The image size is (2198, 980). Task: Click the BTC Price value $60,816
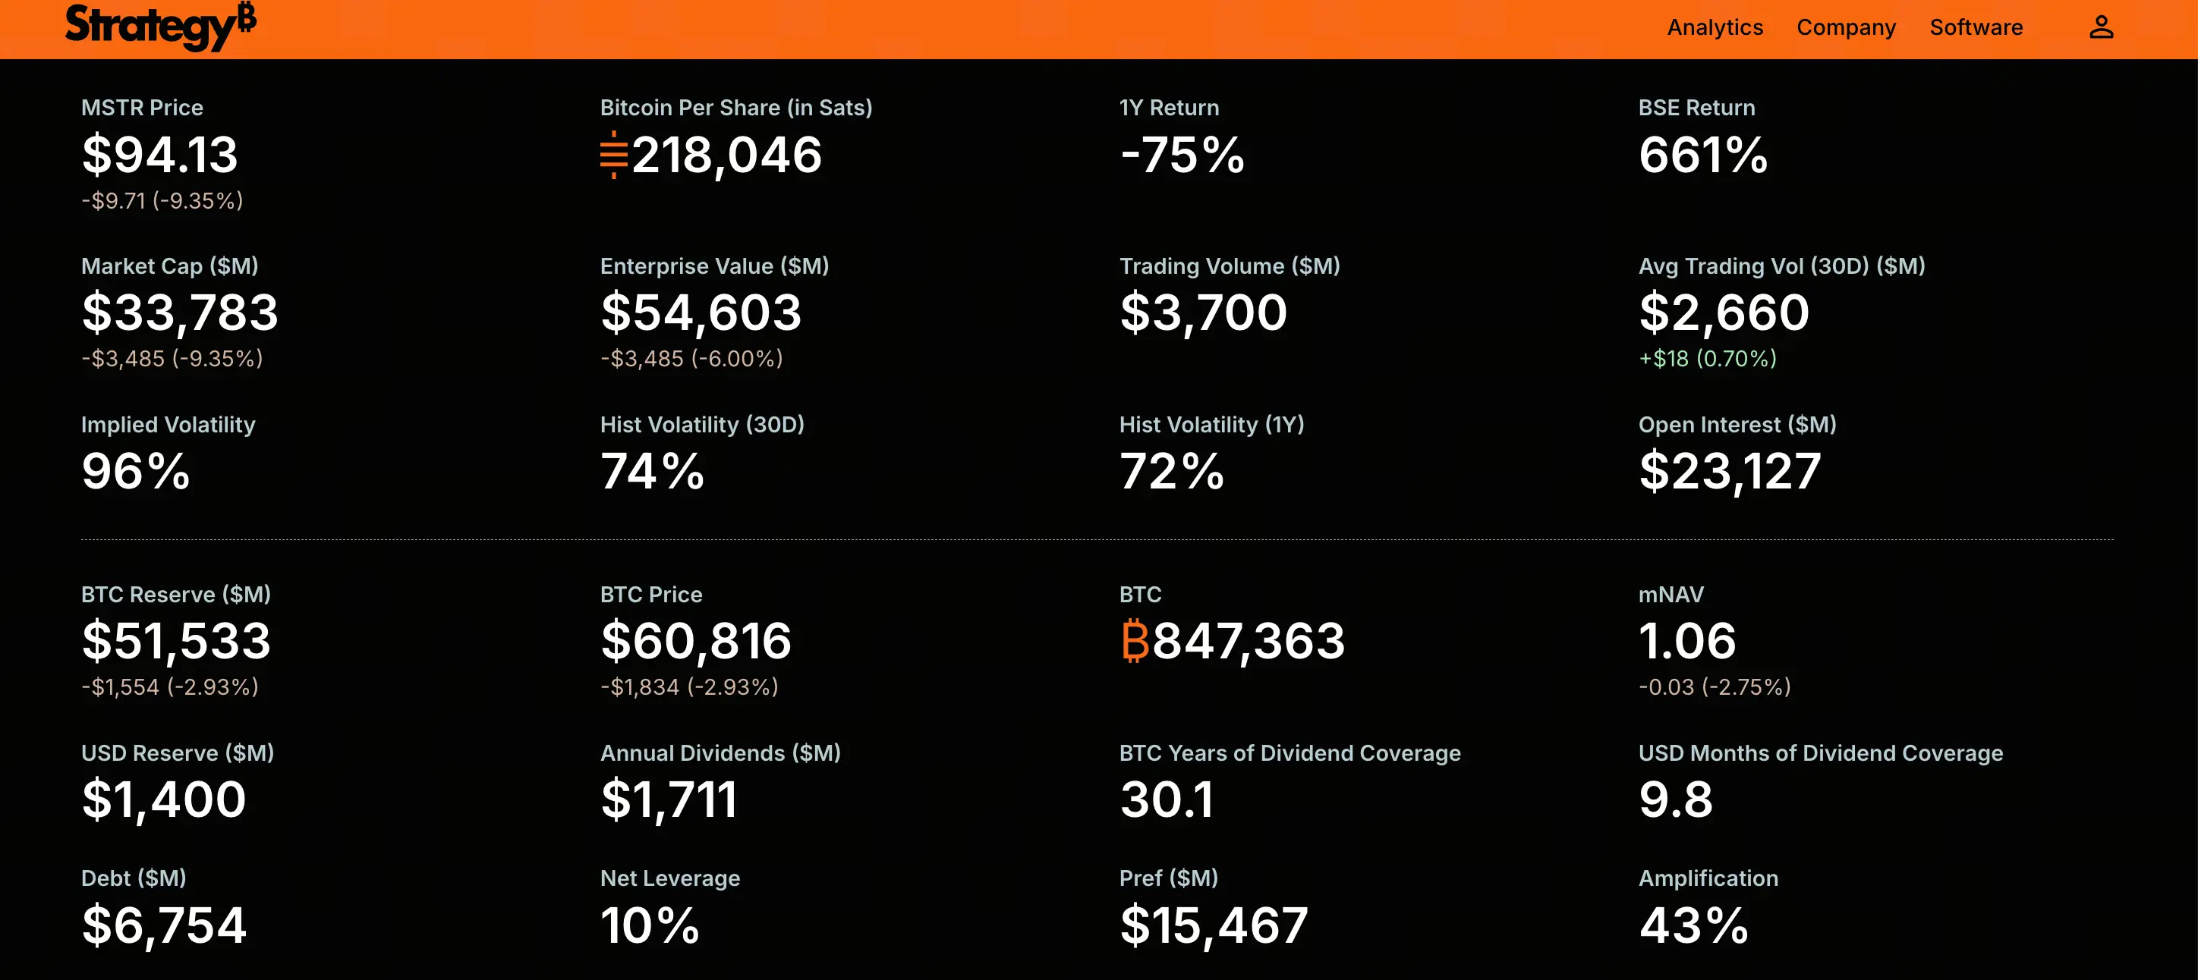pos(695,642)
